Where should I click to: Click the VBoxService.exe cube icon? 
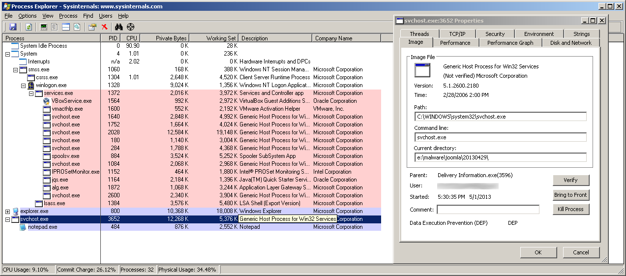point(47,101)
